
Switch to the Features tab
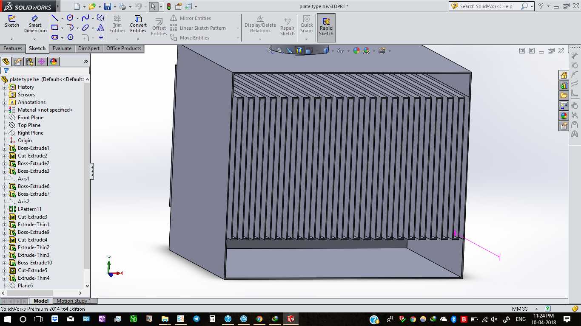click(x=13, y=48)
